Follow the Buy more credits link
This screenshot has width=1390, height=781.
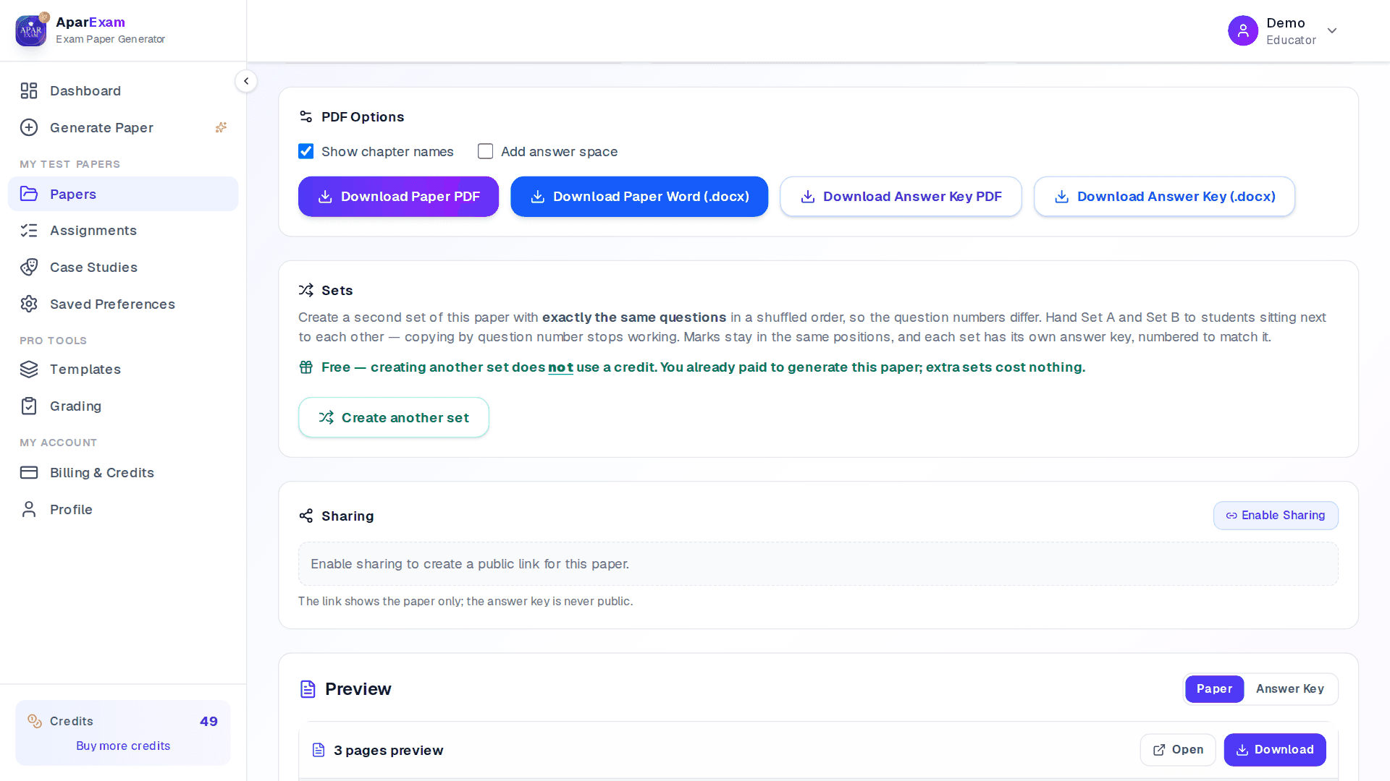click(x=123, y=746)
